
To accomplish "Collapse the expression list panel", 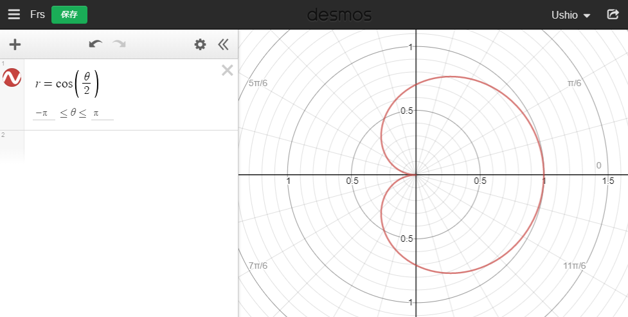I will pos(223,44).
